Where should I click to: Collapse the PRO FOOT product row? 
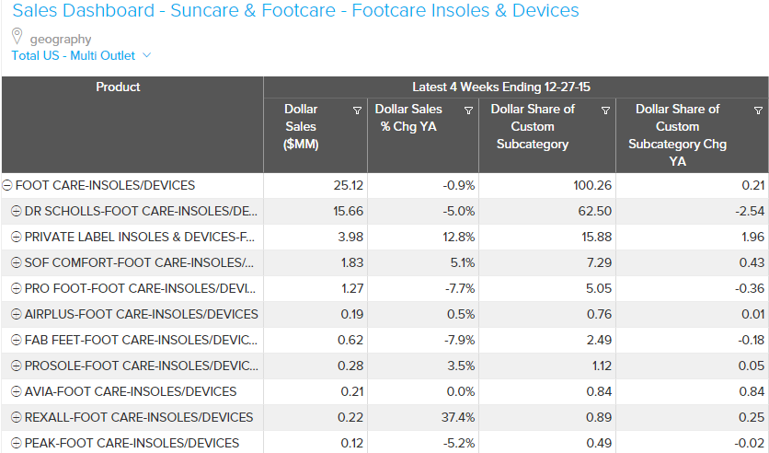16,288
